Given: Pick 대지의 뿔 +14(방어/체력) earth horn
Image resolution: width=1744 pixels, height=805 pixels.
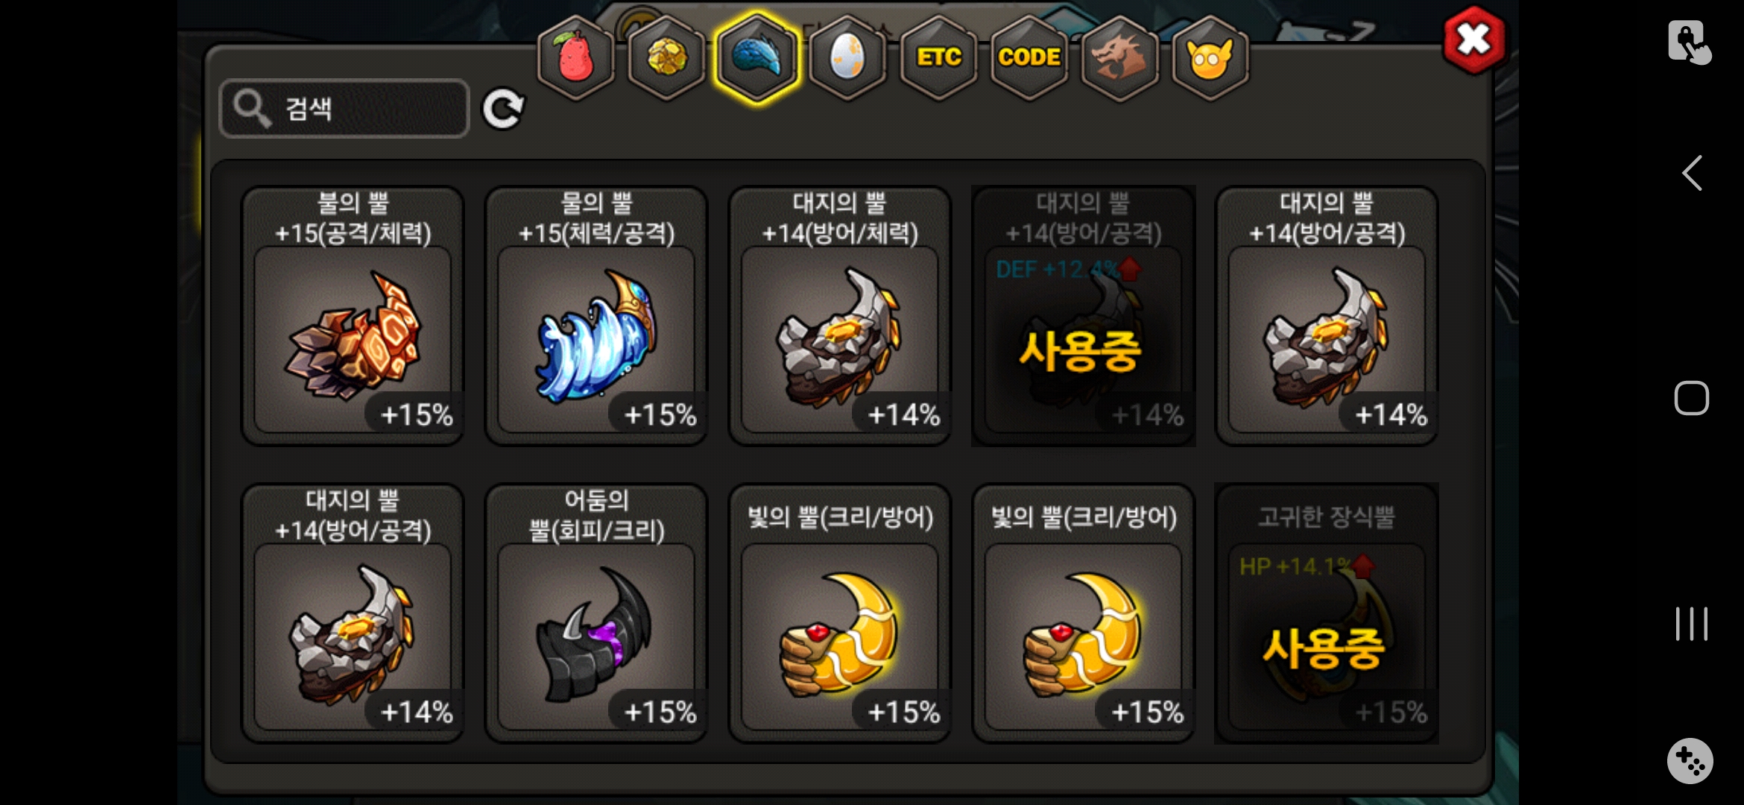Looking at the screenshot, I should pyautogui.click(x=840, y=316).
